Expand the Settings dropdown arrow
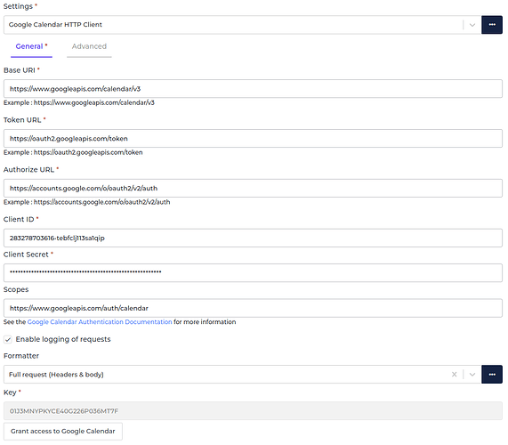The width and height of the screenshot is (508, 445). click(472, 25)
